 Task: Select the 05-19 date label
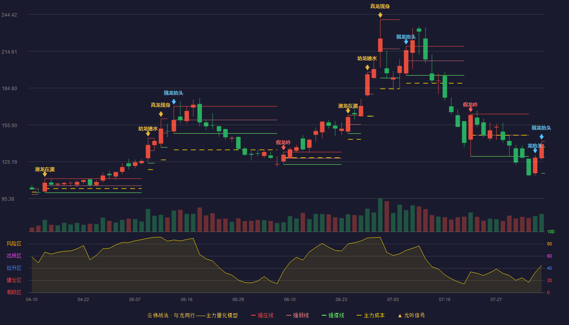click(187, 299)
